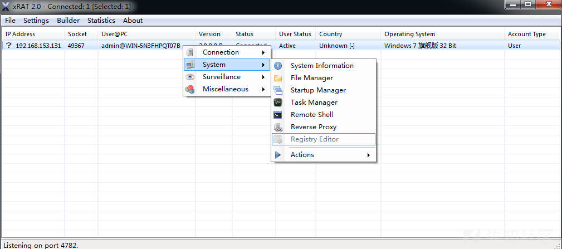Screen dimensions: 562x249
Task: Click the Reverse Proxy server icon
Action: (x=278, y=127)
